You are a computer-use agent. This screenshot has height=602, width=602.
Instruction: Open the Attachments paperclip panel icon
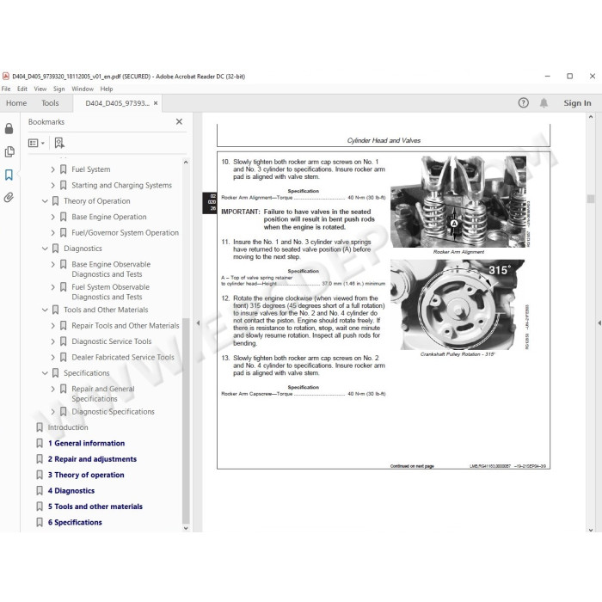[x=9, y=197]
